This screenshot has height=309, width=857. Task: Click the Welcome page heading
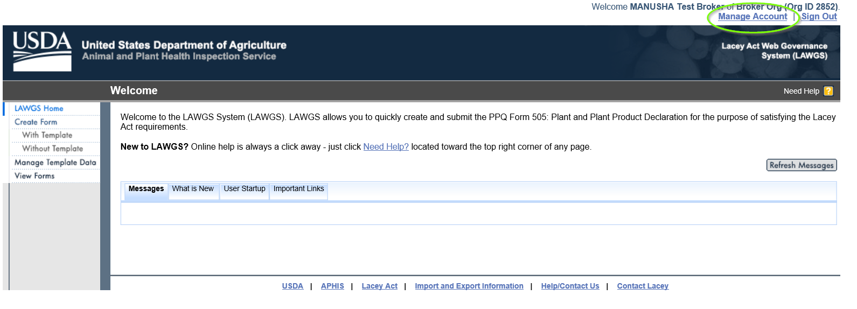[134, 90]
